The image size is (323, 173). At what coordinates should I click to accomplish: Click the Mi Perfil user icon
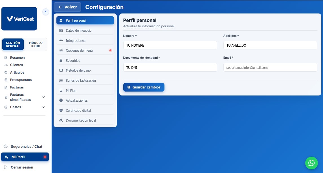6,157
